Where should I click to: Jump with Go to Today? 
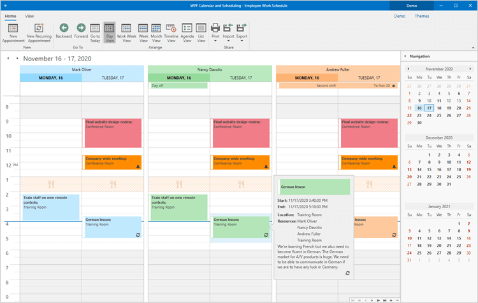click(95, 33)
